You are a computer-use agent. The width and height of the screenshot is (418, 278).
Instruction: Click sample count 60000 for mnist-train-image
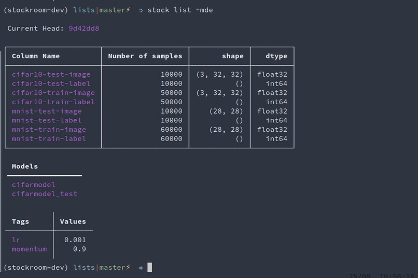(x=172, y=130)
